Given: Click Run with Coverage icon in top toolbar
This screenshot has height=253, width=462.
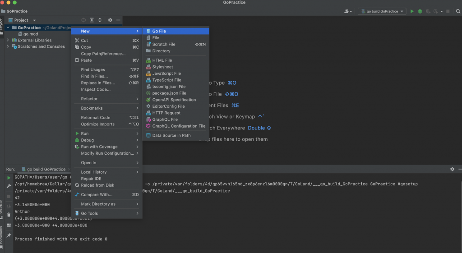Looking at the screenshot, I should pyautogui.click(x=428, y=11).
